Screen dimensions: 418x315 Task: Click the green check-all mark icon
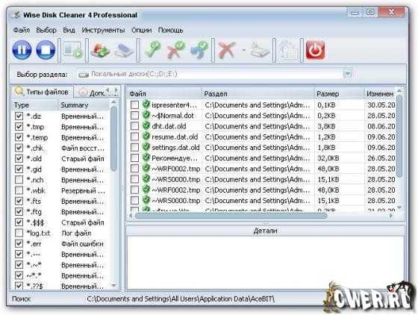[152, 50]
